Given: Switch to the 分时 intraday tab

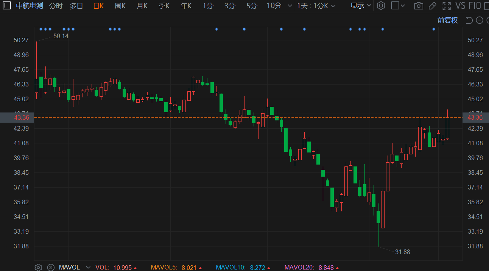Looking at the screenshot, I should point(56,6).
